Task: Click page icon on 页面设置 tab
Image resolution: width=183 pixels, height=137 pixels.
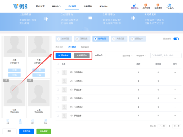Action: [77, 39]
